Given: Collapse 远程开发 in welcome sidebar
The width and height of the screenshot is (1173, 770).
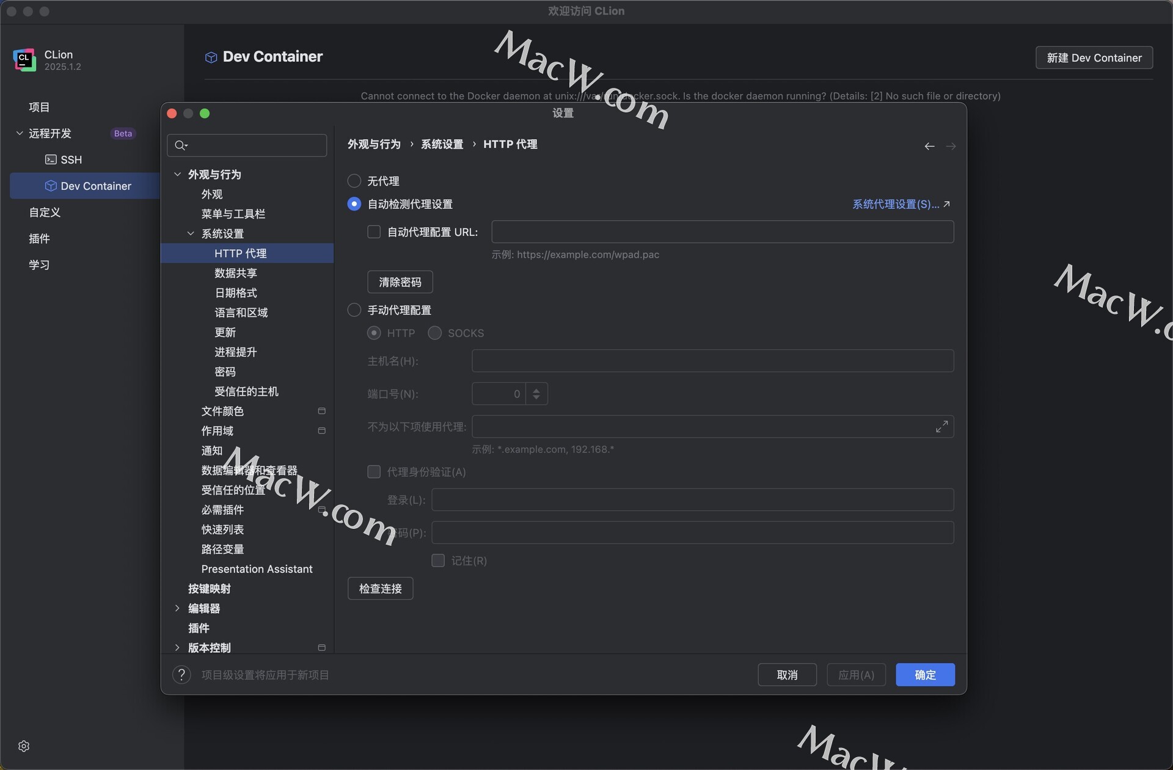Looking at the screenshot, I should click(20, 133).
